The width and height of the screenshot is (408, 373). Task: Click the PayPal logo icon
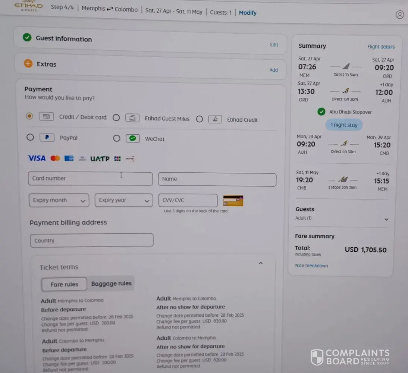point(47,137)
